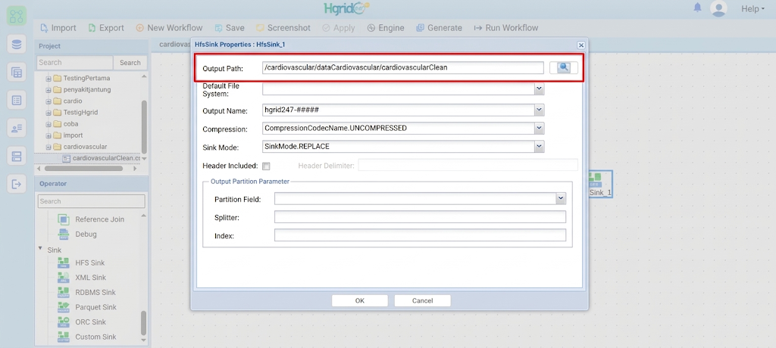Click Import in the toolbar
This screenshot has width=776, height=348.
pos(58,28)
